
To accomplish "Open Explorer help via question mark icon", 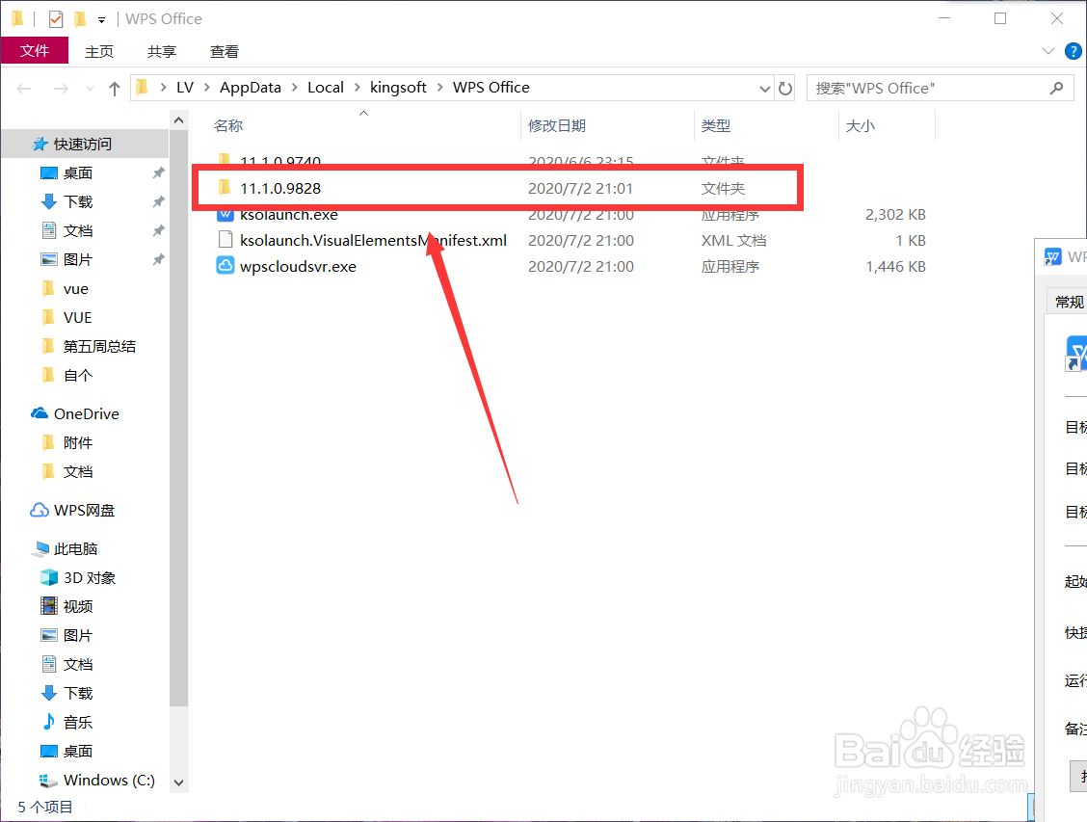I will click(1073, 51).
